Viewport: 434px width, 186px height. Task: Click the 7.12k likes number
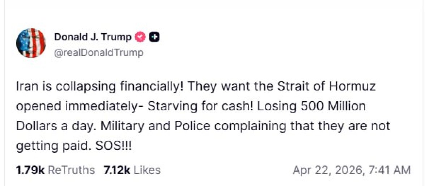point(116,170)
